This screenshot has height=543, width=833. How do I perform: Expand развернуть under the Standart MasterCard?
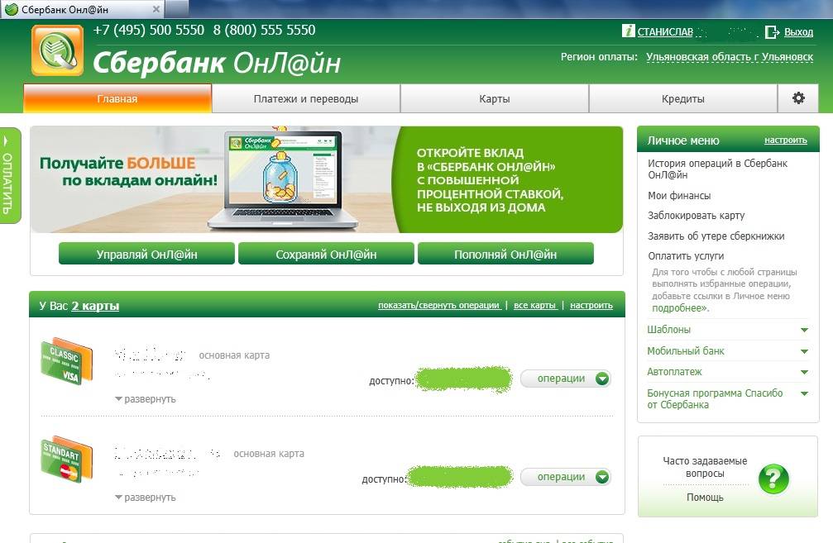146,498
